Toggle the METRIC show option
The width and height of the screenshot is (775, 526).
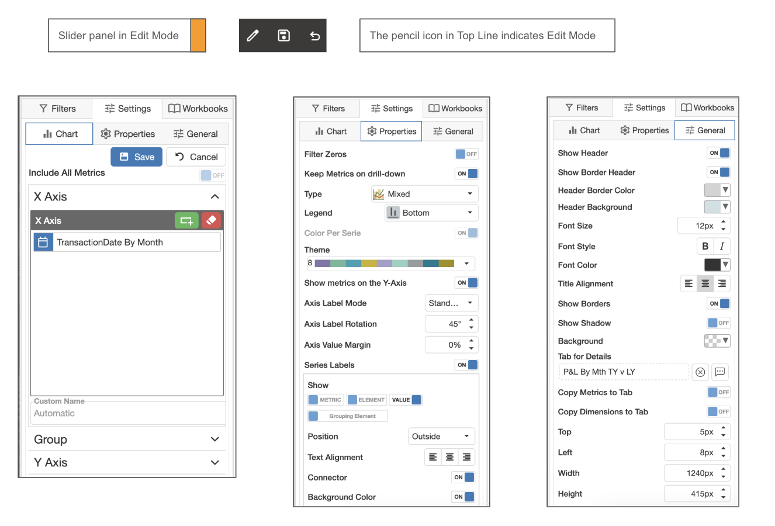pyautogui.click(x=326, y=400)
